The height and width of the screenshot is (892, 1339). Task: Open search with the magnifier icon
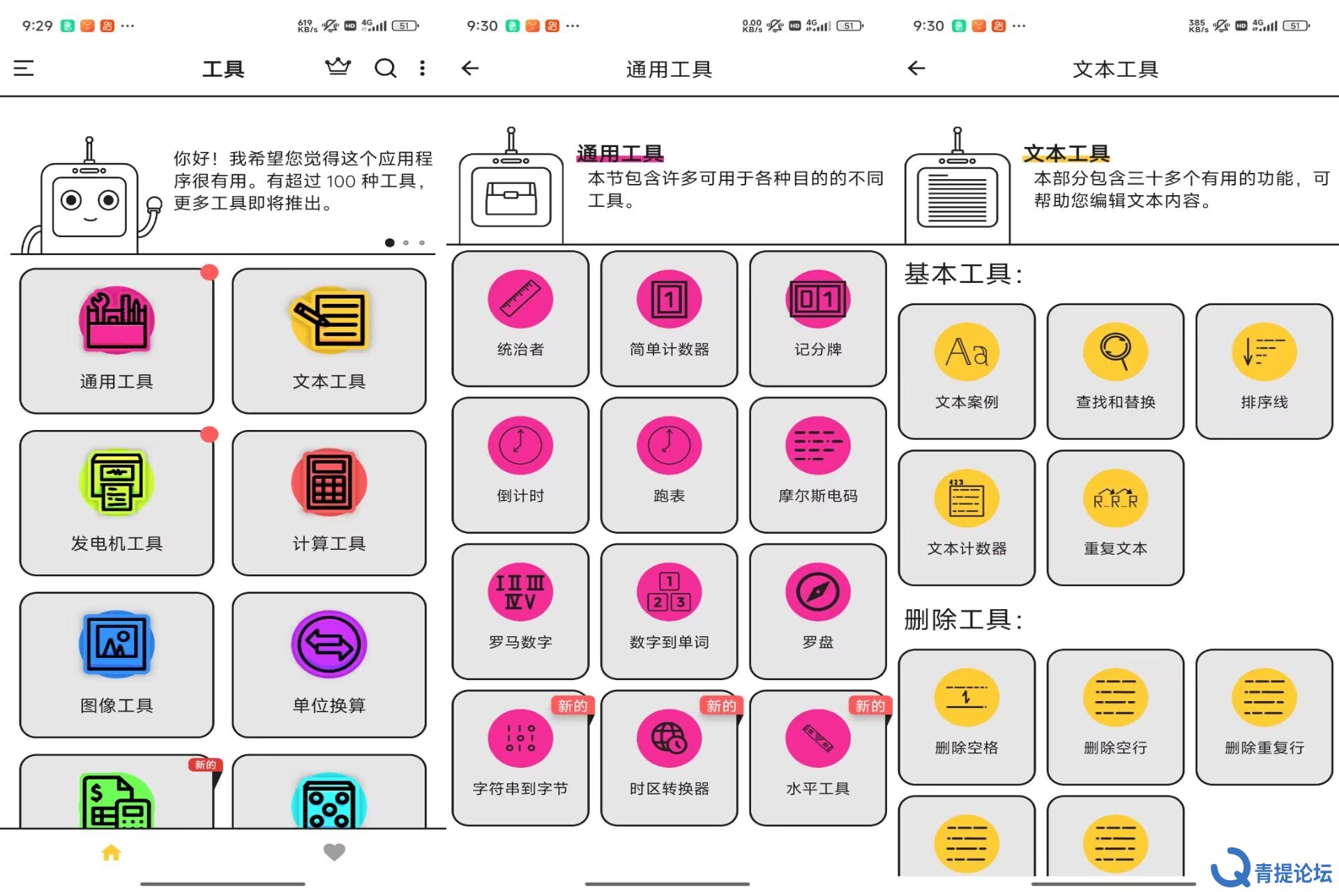point(385,68)
